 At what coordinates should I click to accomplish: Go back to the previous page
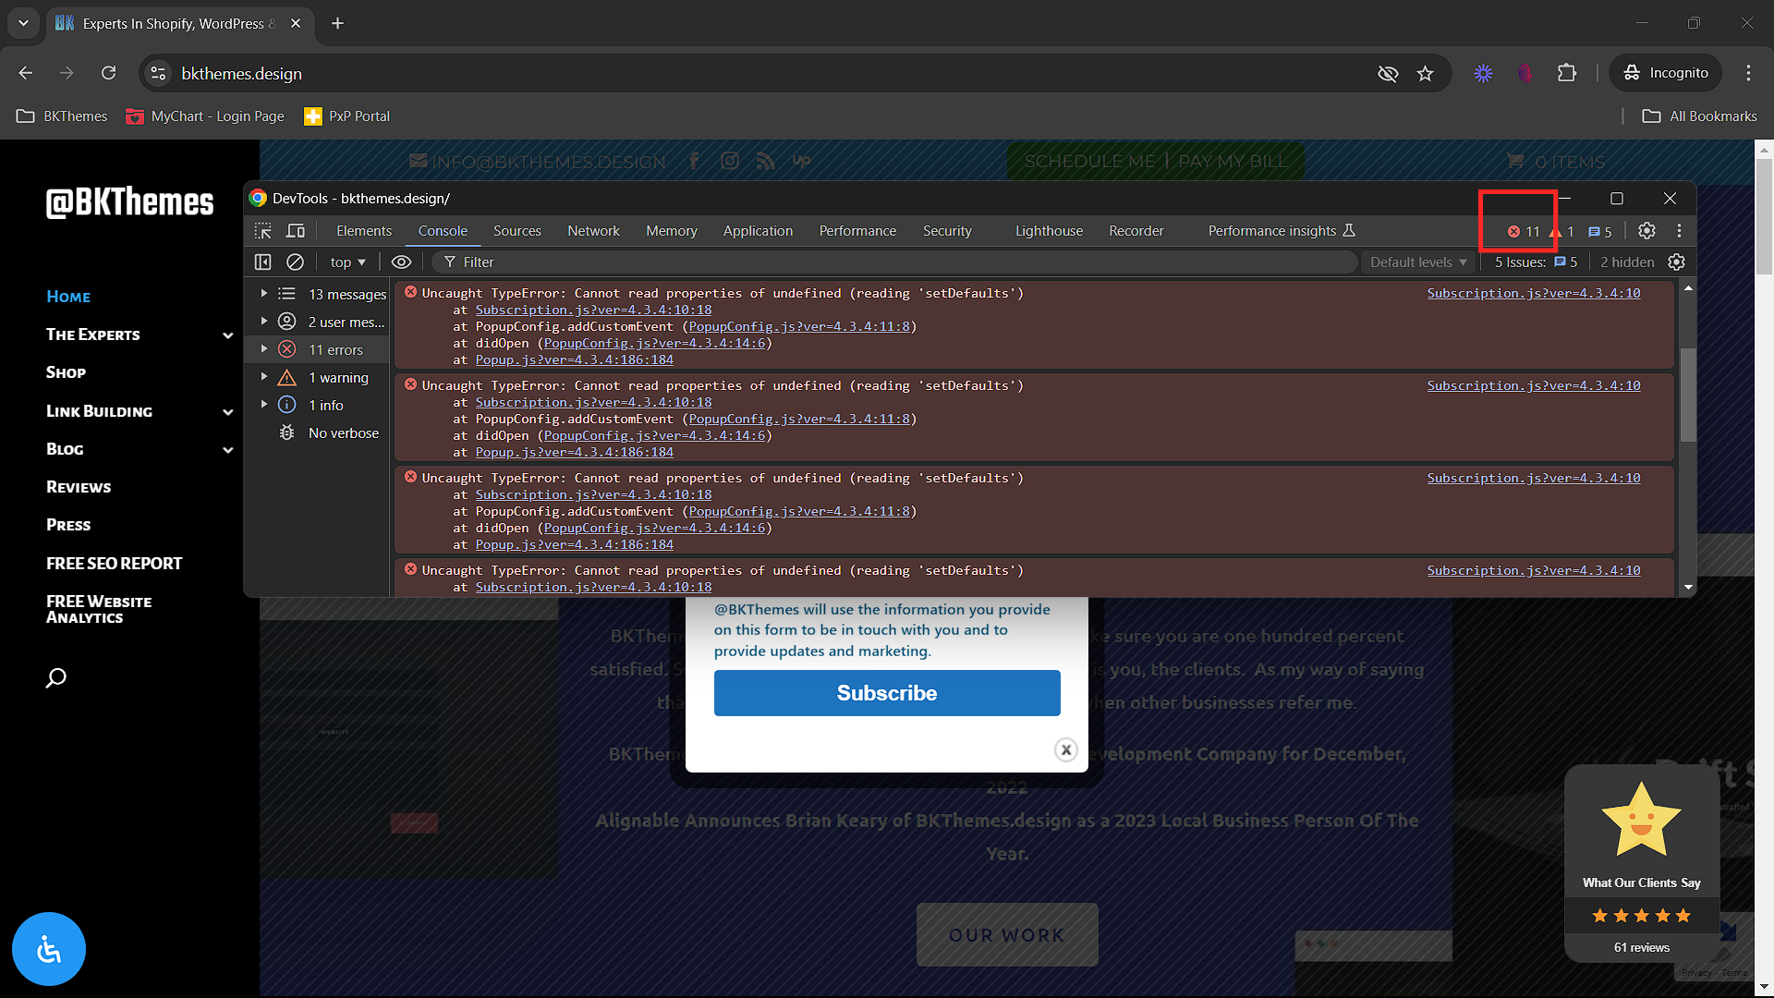pyautogui.click(x=26, y=73)
